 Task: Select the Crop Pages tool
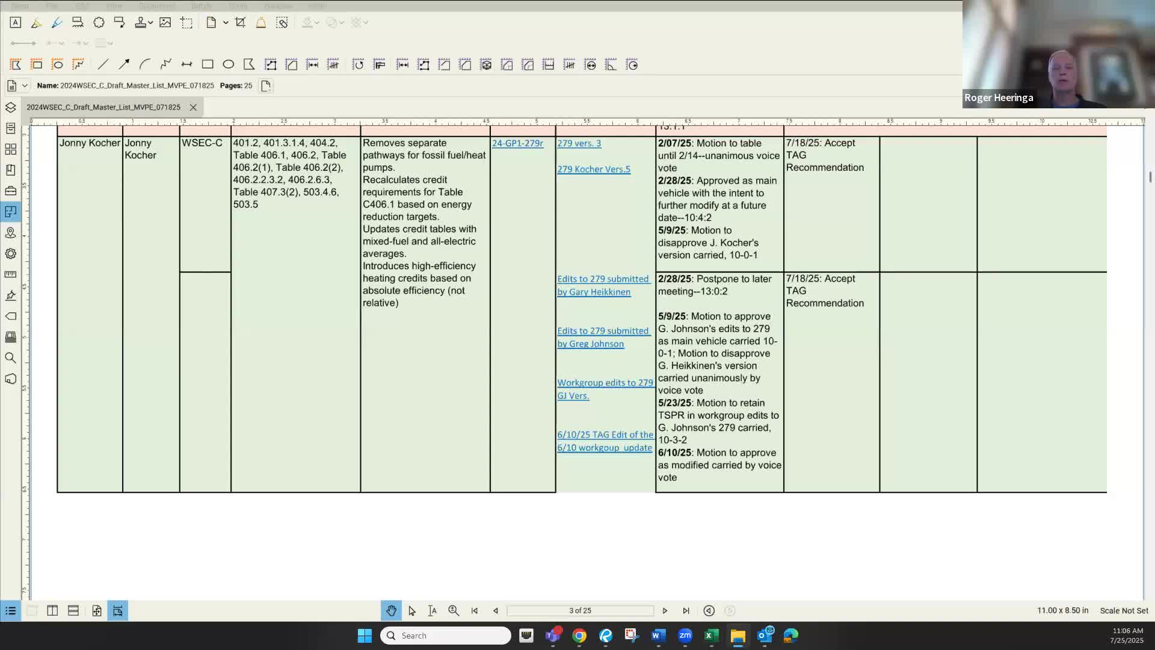[240, 22]
